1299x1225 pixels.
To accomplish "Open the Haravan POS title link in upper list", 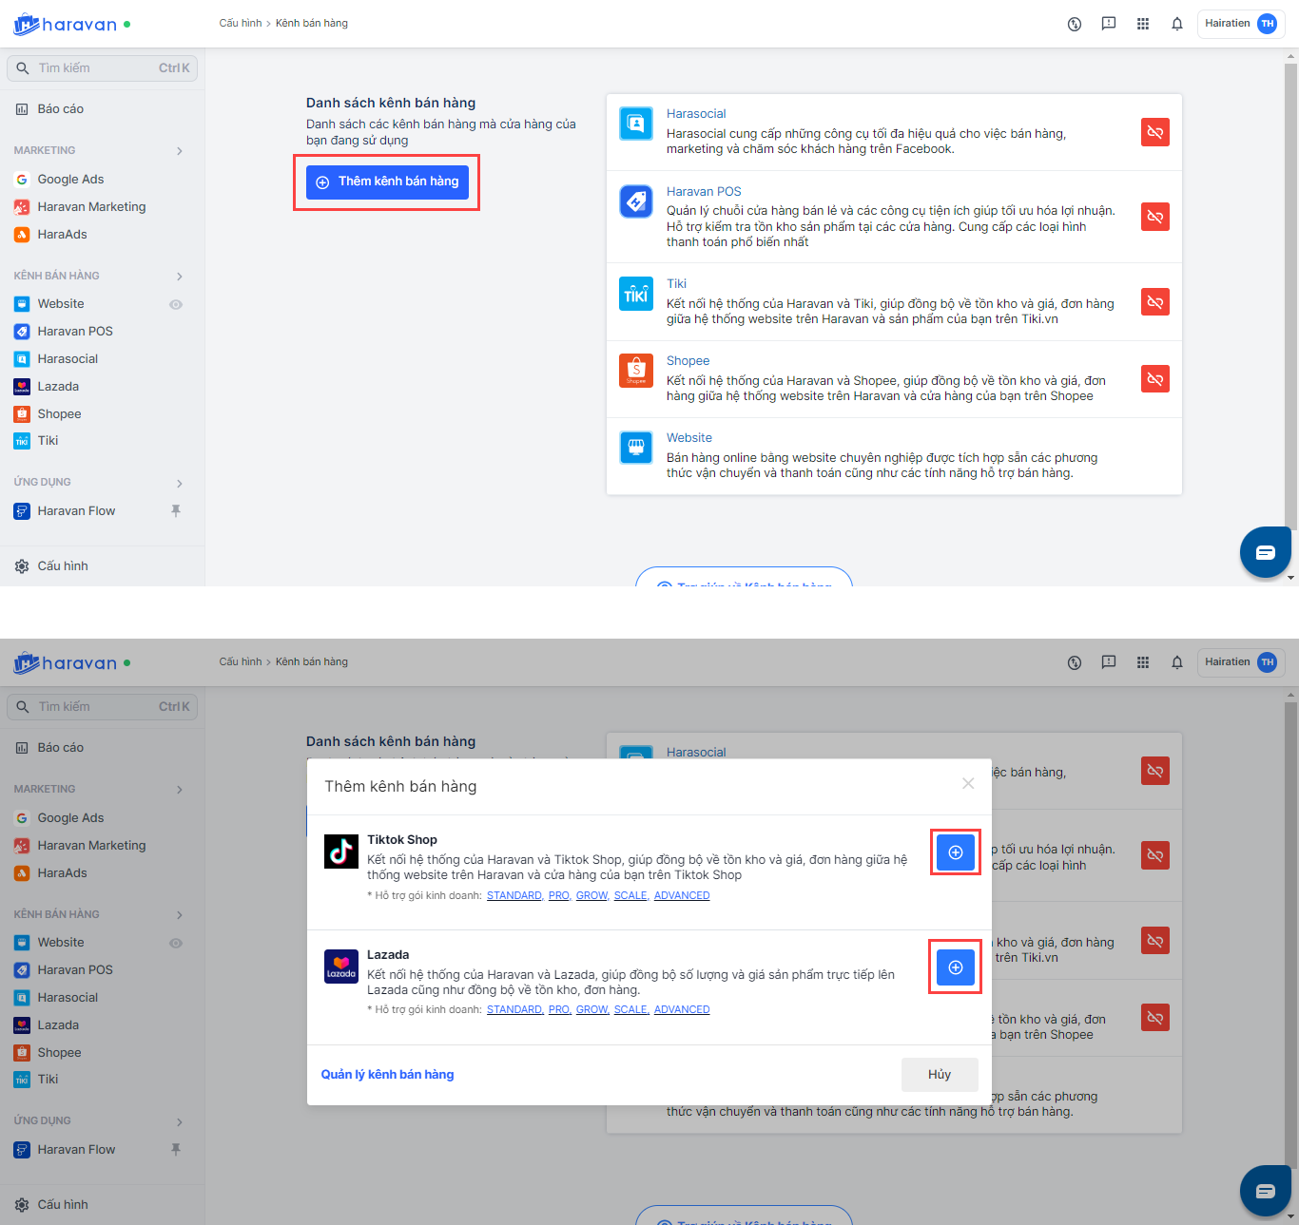I will point(704,192).
